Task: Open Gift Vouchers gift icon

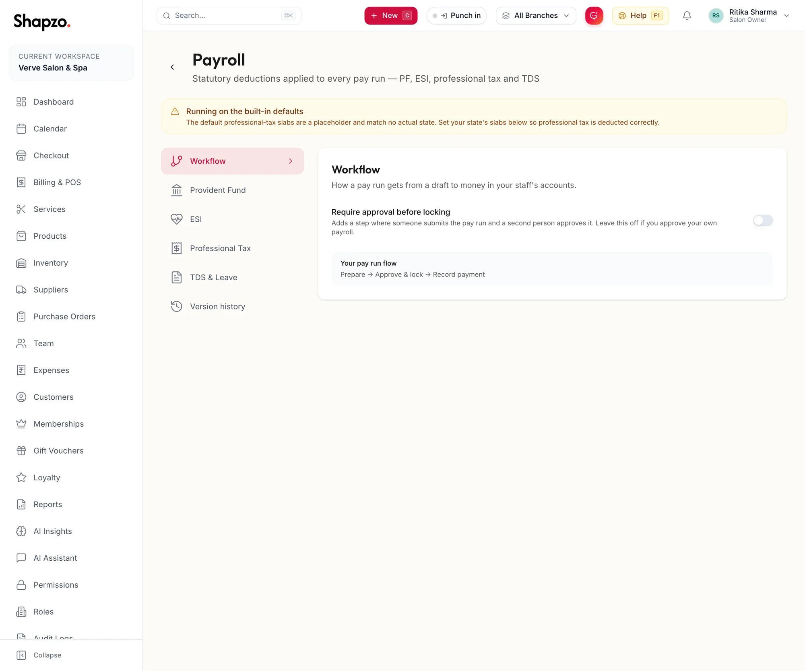Action: point(21,451)
